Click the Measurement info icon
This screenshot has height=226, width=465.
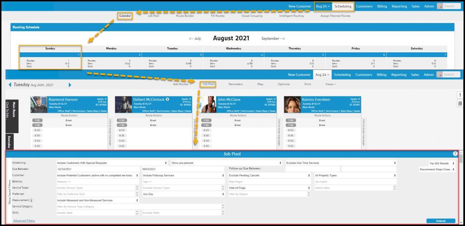[x=32, y=200]
